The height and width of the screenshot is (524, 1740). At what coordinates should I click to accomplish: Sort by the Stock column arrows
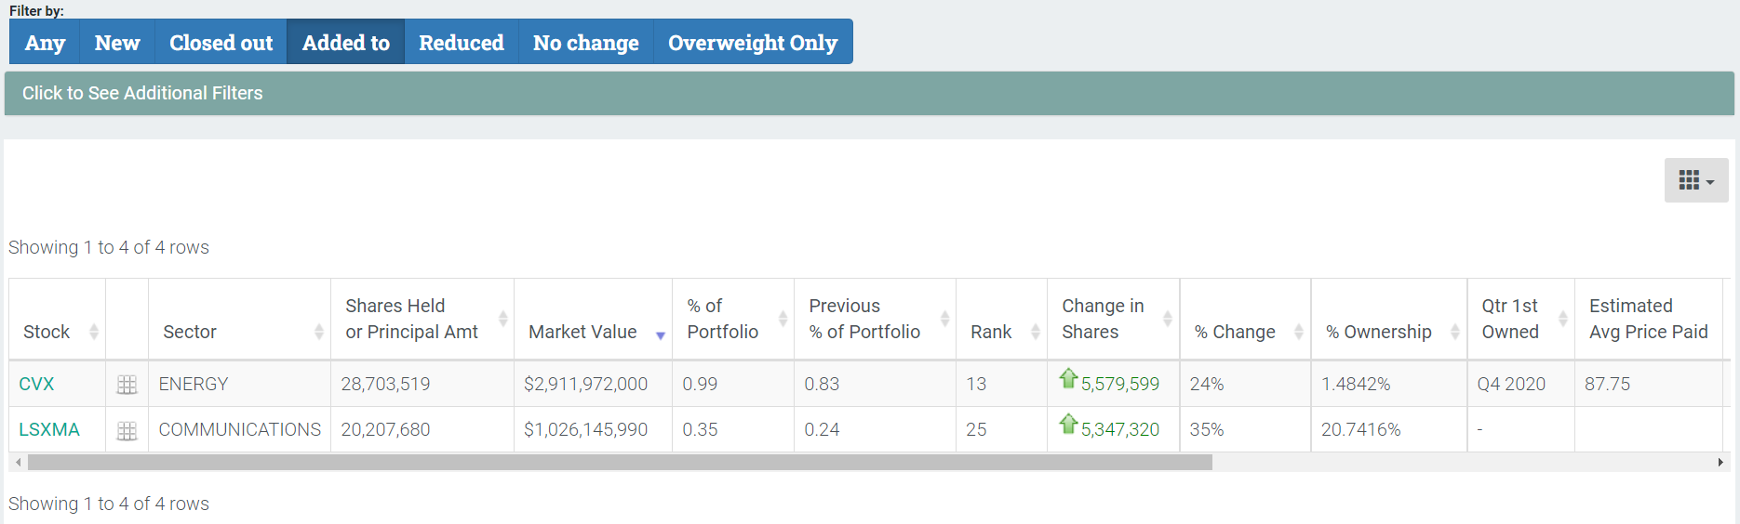click(93, 332)
